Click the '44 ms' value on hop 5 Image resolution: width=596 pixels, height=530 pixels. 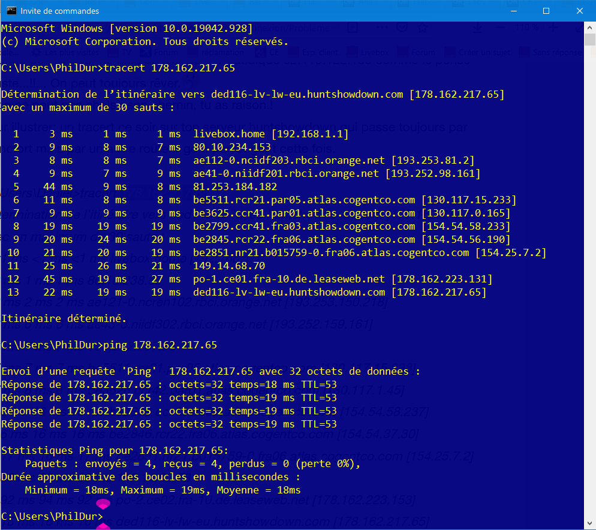[58, 186]
